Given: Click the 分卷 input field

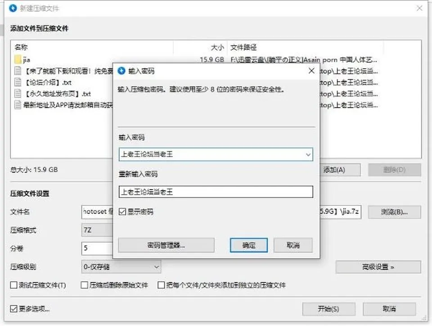Looking at the screenshot, I should (97, 248).
